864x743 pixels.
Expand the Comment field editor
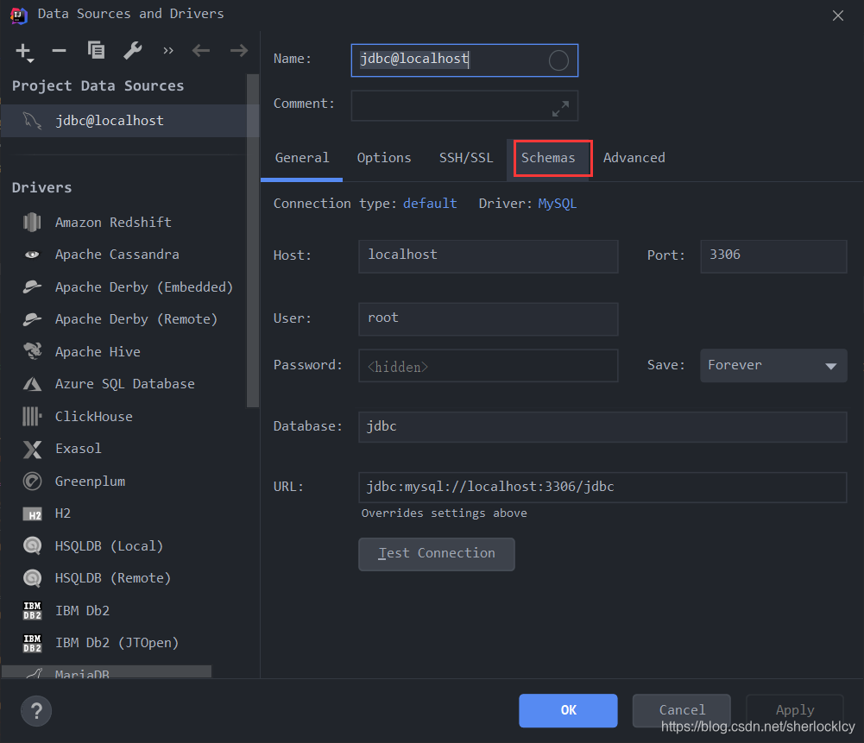click(x=560, y=109)
